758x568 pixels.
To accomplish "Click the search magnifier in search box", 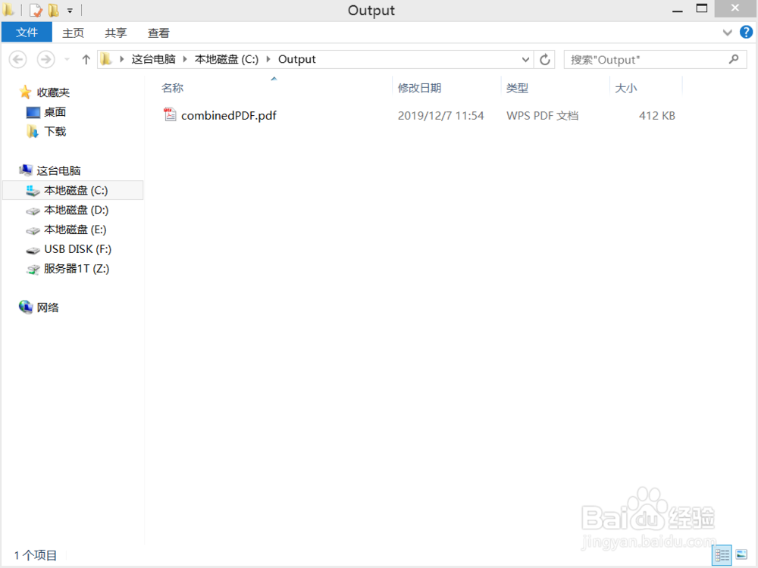I will (733, 58).
